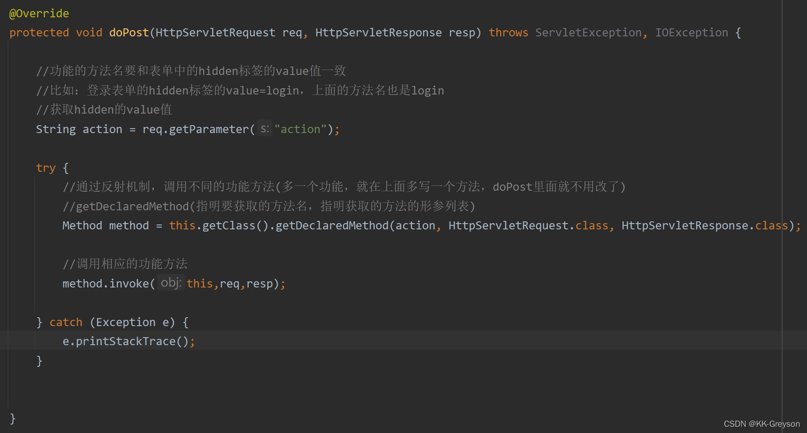Click the String action variable declaration

79,130
